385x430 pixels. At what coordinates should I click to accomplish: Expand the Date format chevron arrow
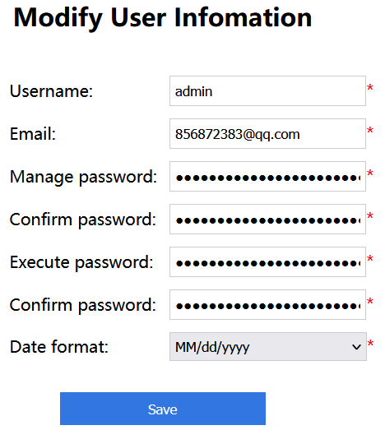pyautogui.click(x=356, y=347)
